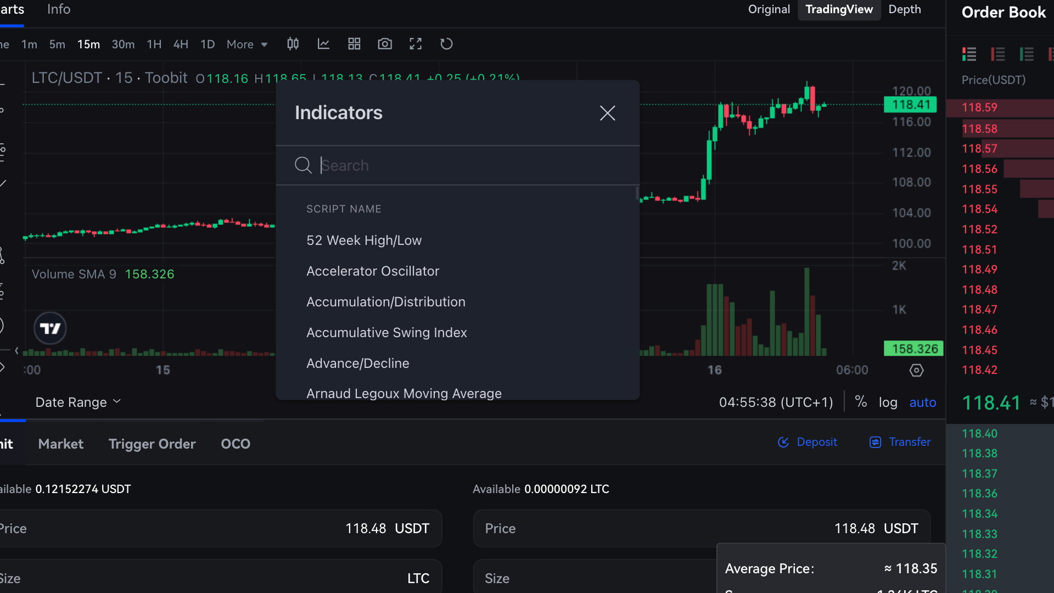Click the Deposit link
The width and height of the screenshot is (1054, 593).
[x=817, y=442]
